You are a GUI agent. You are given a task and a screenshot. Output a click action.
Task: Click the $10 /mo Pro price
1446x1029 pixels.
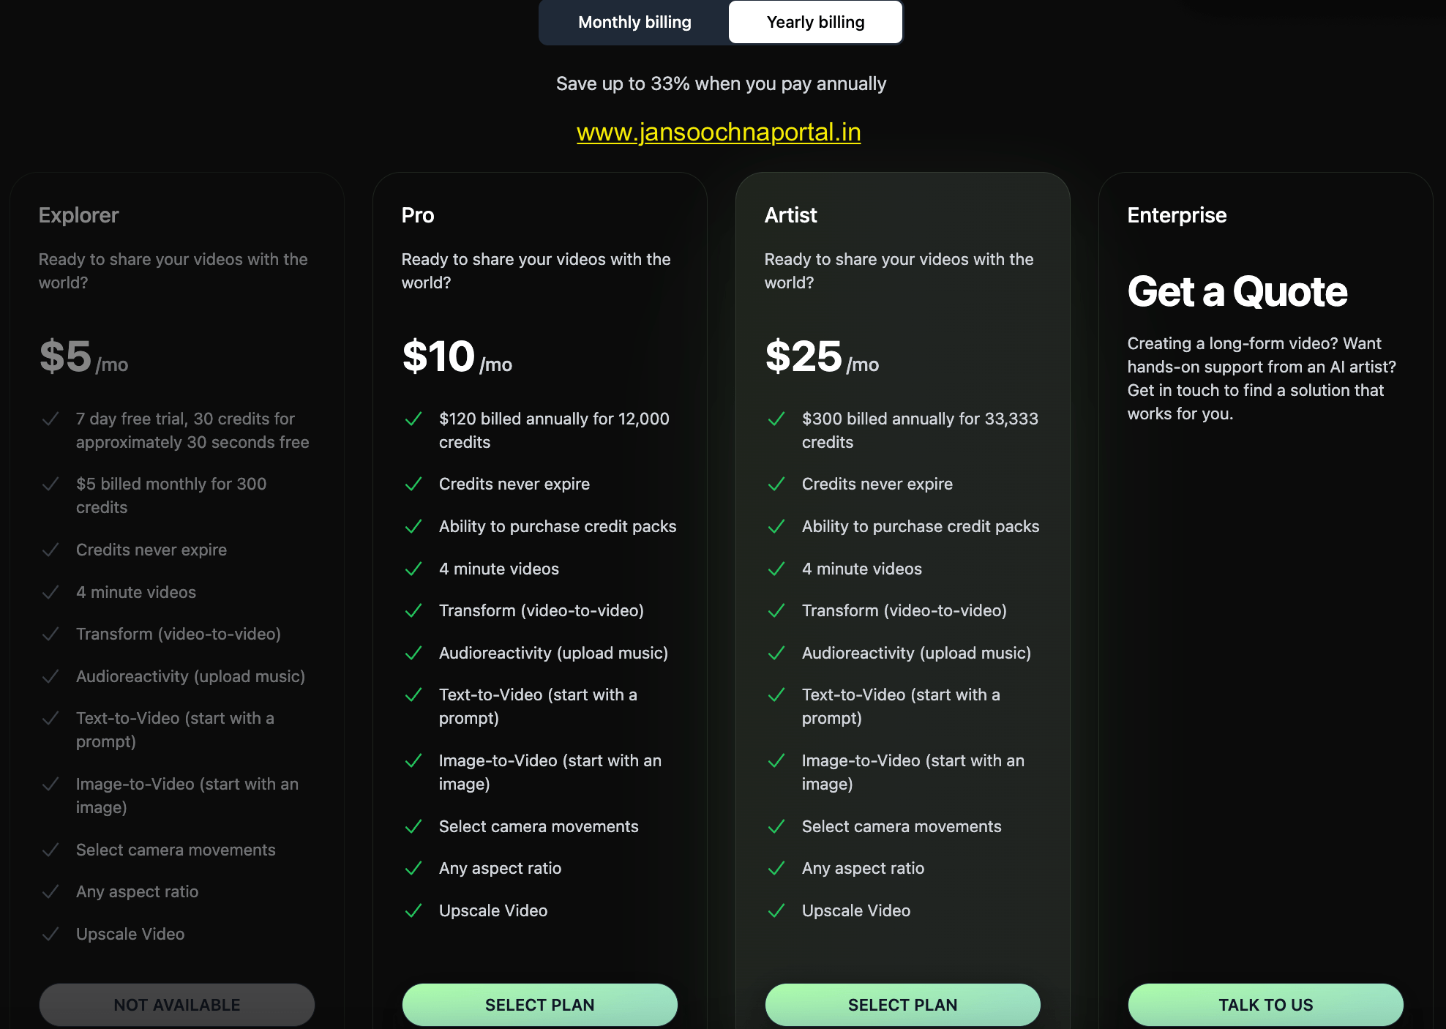coord(457,357)
